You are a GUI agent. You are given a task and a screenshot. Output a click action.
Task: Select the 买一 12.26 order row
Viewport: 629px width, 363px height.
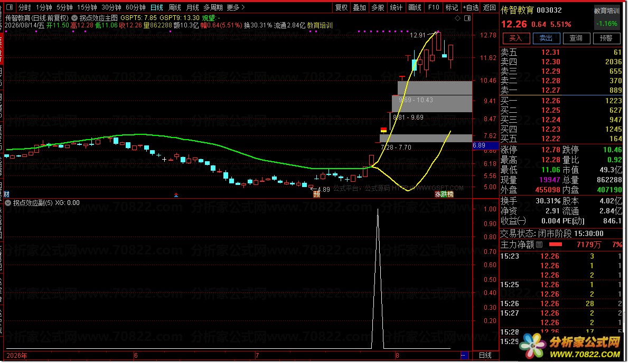561,101
